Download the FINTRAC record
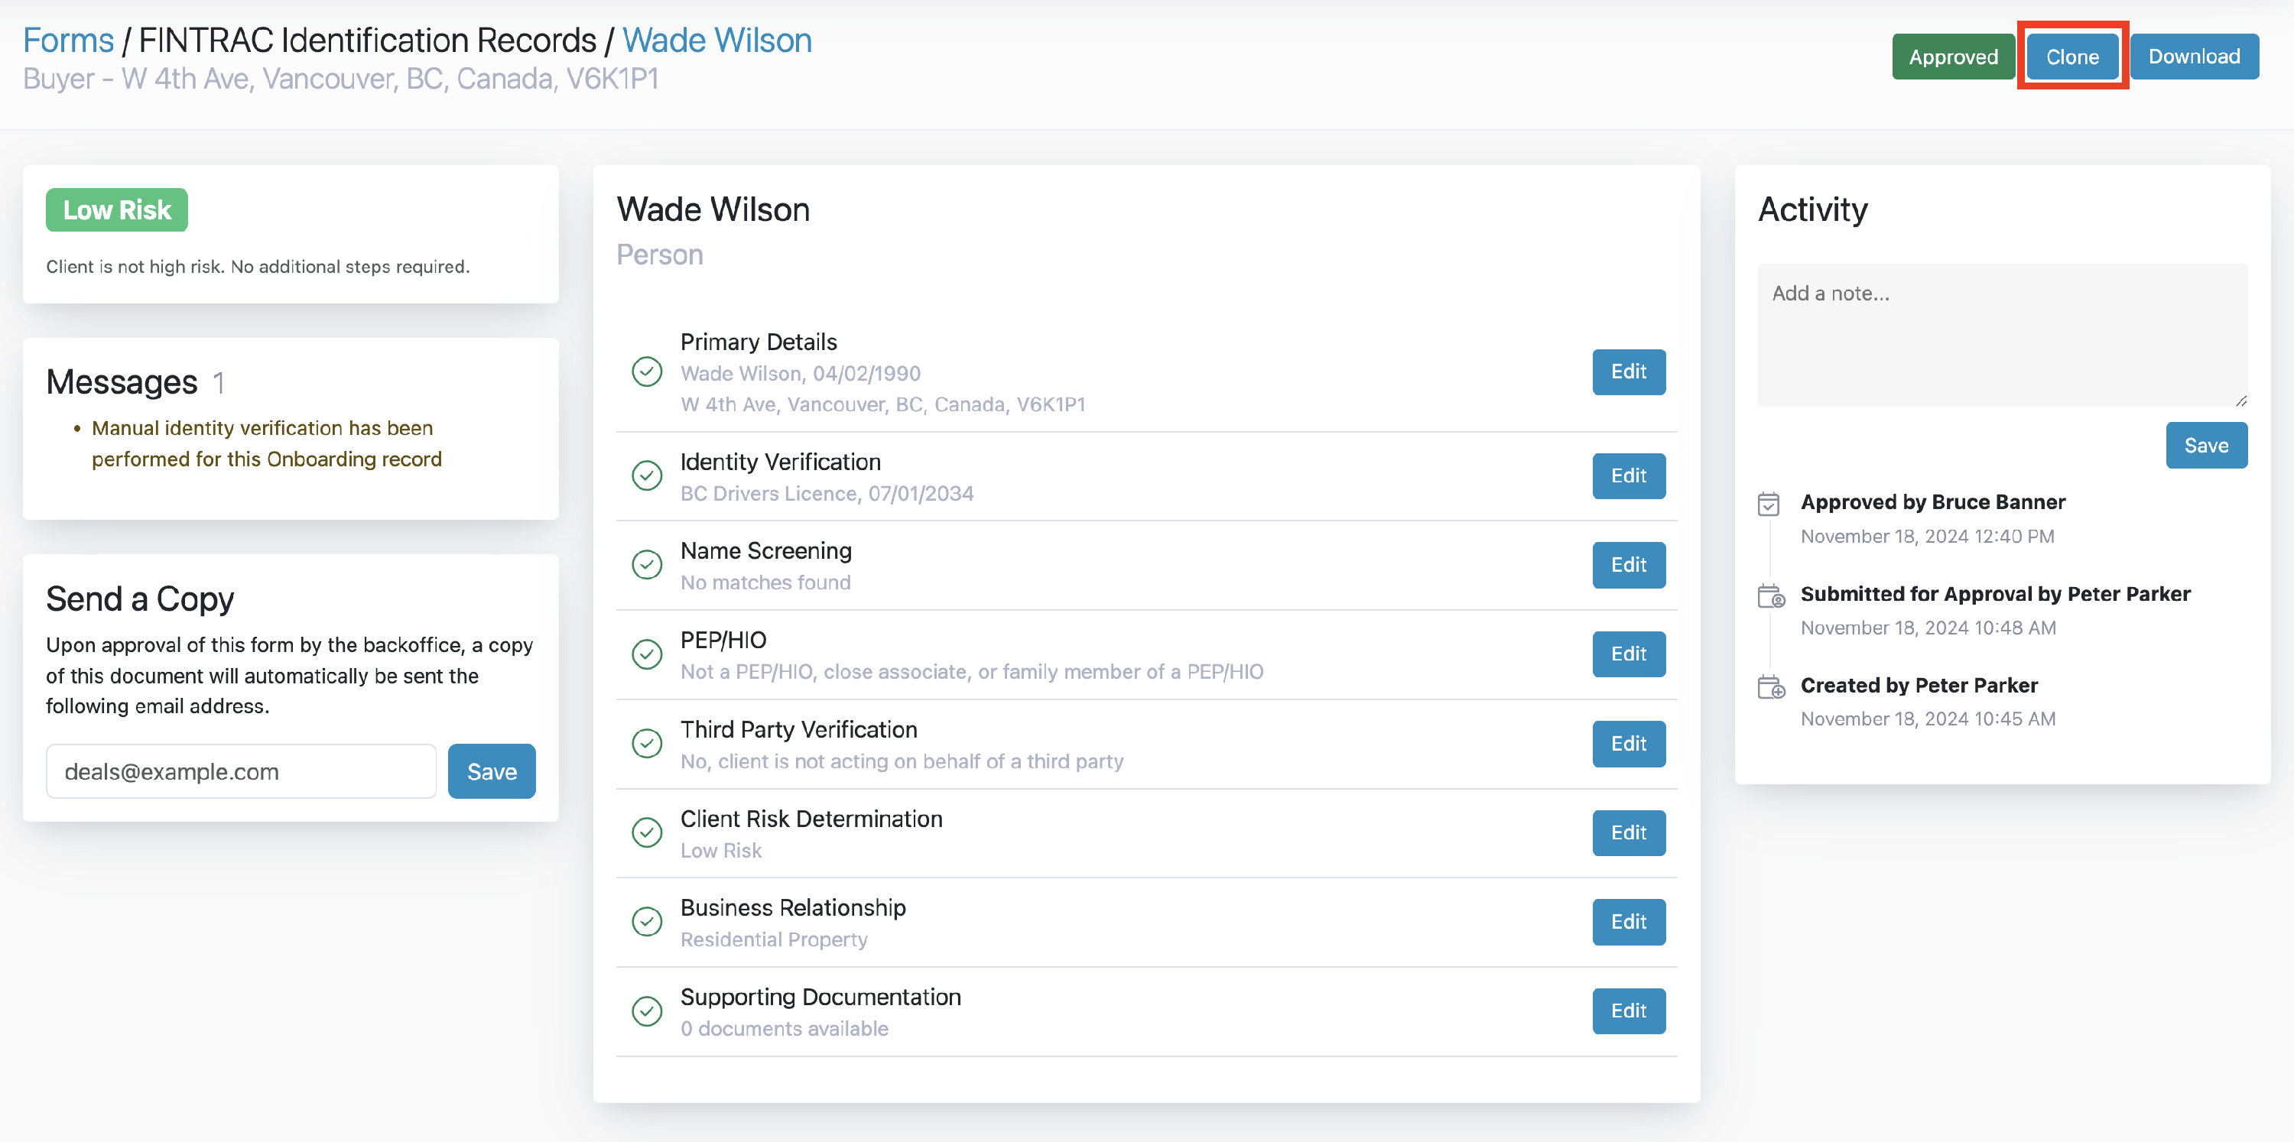Image resolution: width=2294 pixels, height=1142 pixels. pos(2193,57)
